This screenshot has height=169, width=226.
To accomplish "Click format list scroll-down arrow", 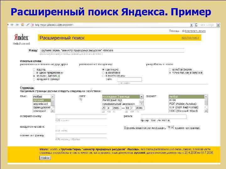I will click(206, 111).
